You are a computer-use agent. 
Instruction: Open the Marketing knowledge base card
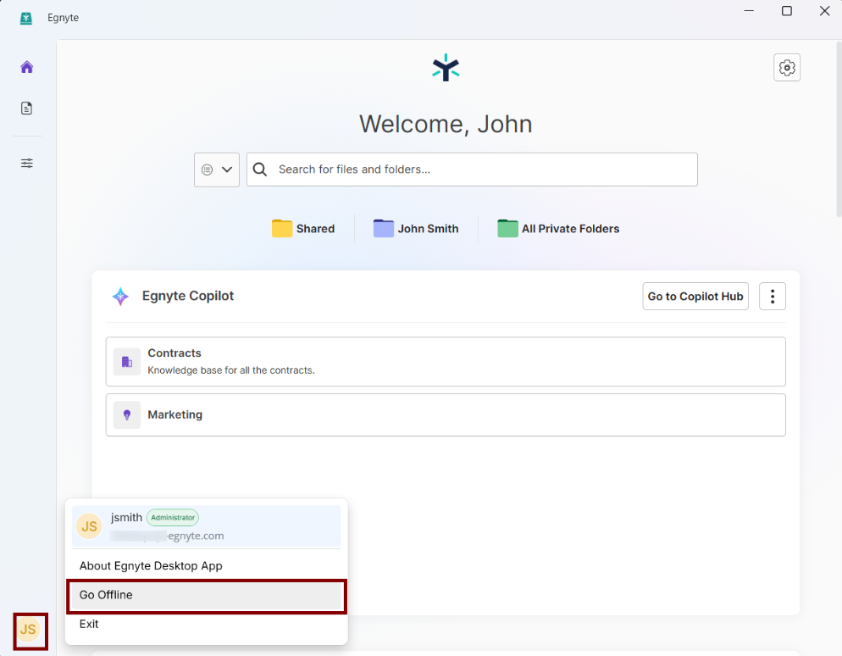tap(446, 414)
